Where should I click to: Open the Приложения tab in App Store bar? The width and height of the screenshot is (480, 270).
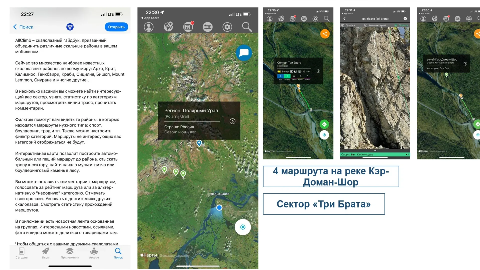click(x=70, y=253)
